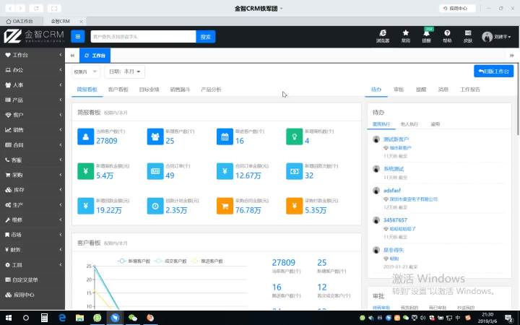Click the cash icon beside 32
520x325 pixels.
[x=295, y=171]
